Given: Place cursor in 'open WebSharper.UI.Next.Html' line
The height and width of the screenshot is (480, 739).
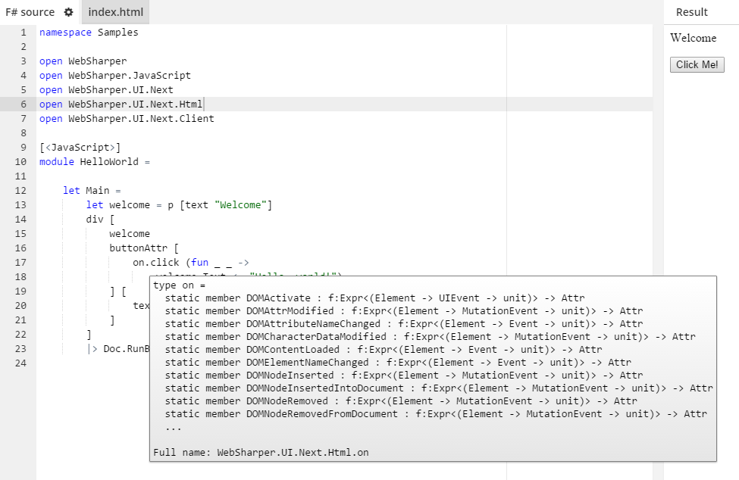Looking at the screenshot, I should pos(121,104).
